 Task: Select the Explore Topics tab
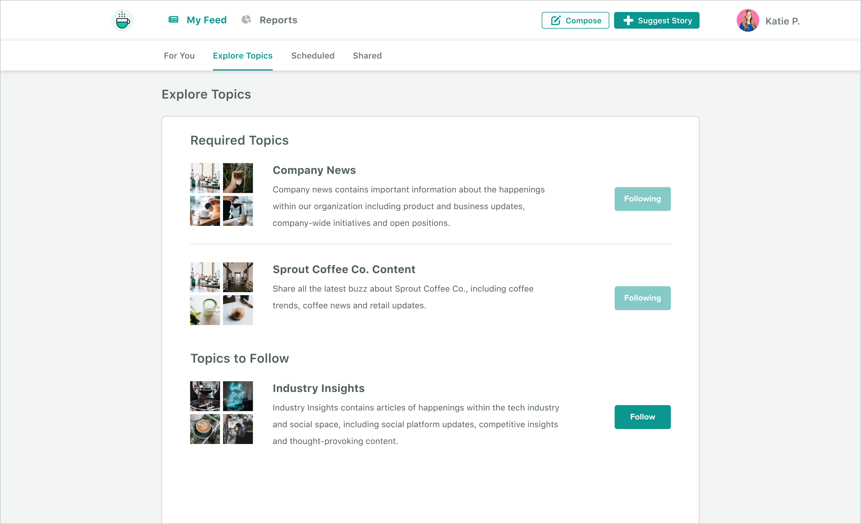point(242,56)
